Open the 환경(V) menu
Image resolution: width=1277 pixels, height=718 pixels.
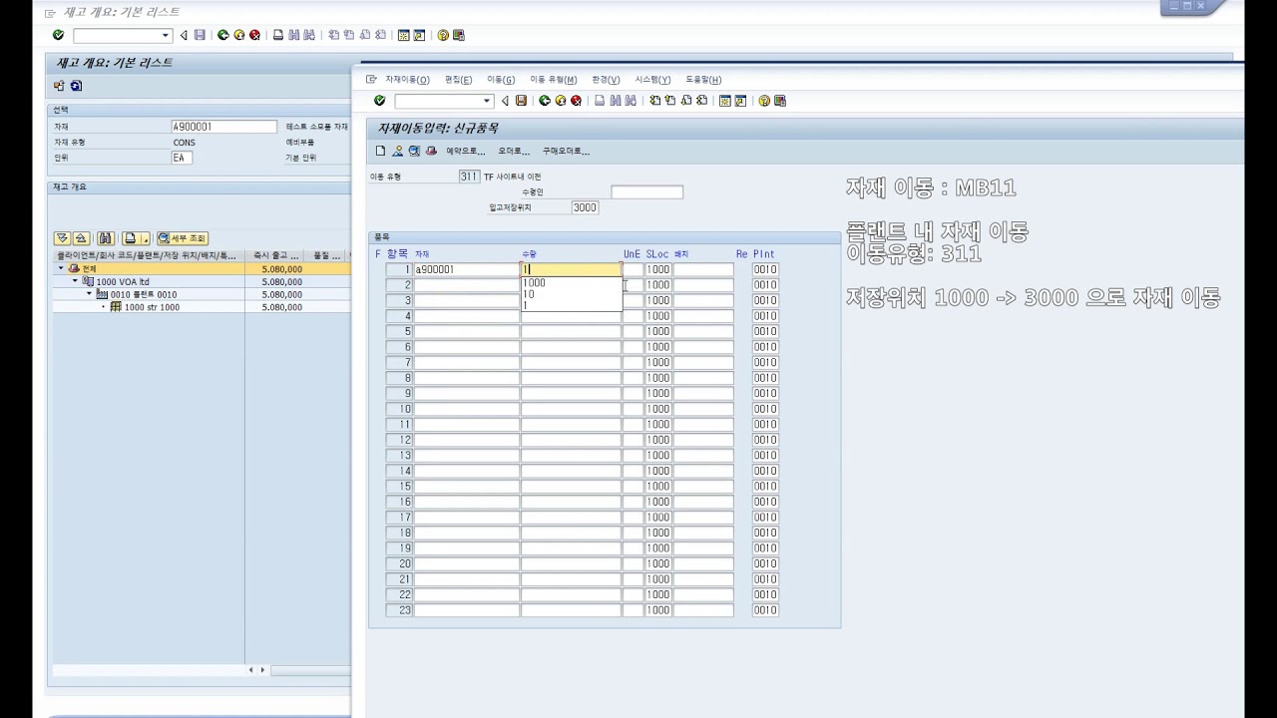[606, 80]
